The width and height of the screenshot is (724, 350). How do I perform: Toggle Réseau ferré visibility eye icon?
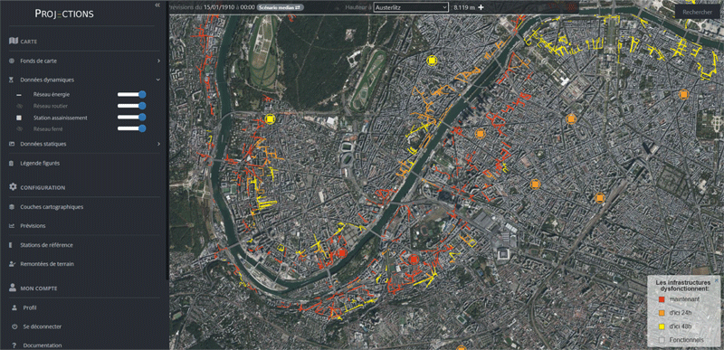(19, 129)
